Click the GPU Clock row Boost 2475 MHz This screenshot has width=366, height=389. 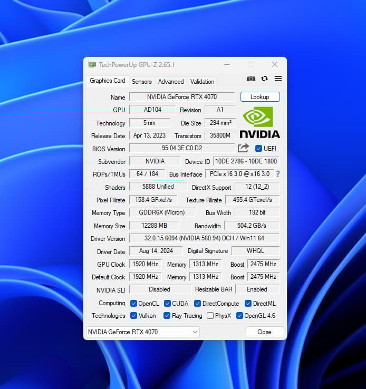(x=263, y=264)
